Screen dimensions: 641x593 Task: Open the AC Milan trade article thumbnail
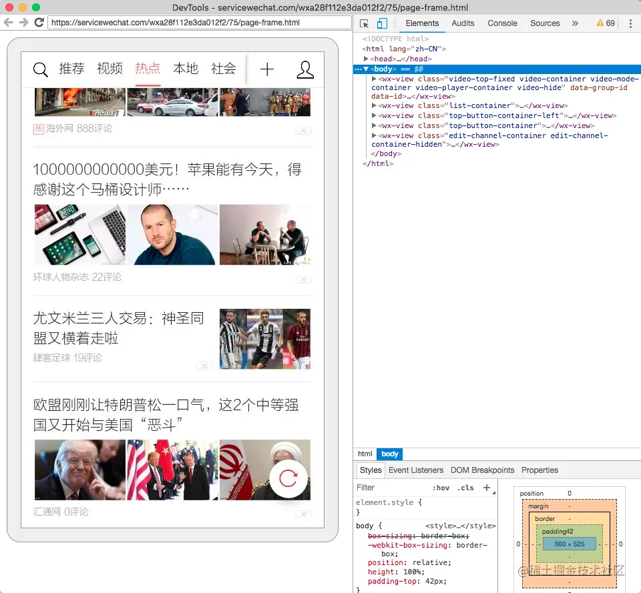(x=265, y=339)
